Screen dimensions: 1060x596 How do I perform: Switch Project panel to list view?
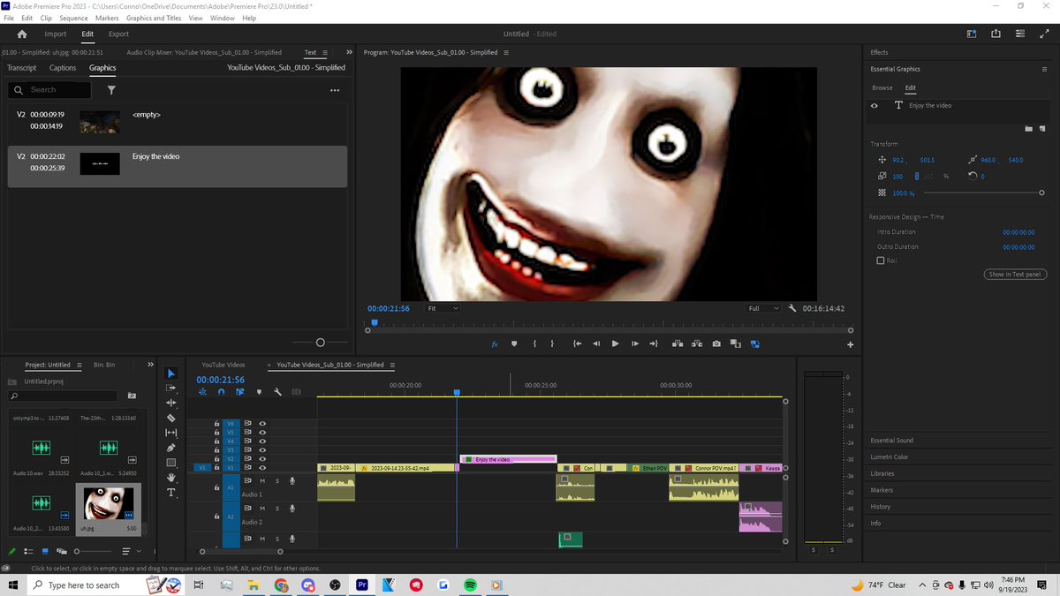28,551
